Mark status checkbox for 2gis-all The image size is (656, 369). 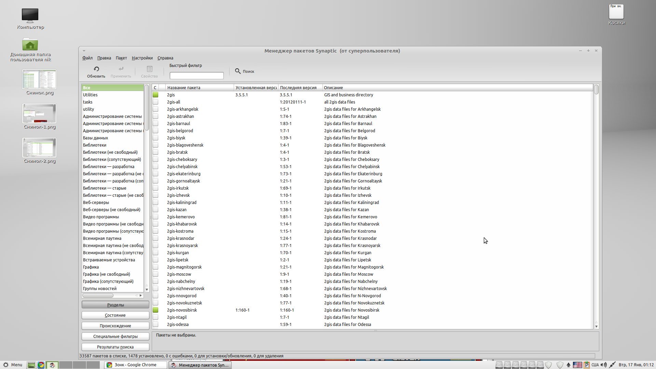coord(155,102)
